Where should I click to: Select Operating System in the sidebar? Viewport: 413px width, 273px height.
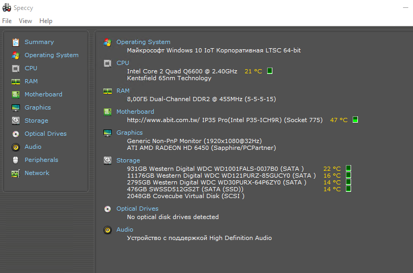(x=51, y=55)
